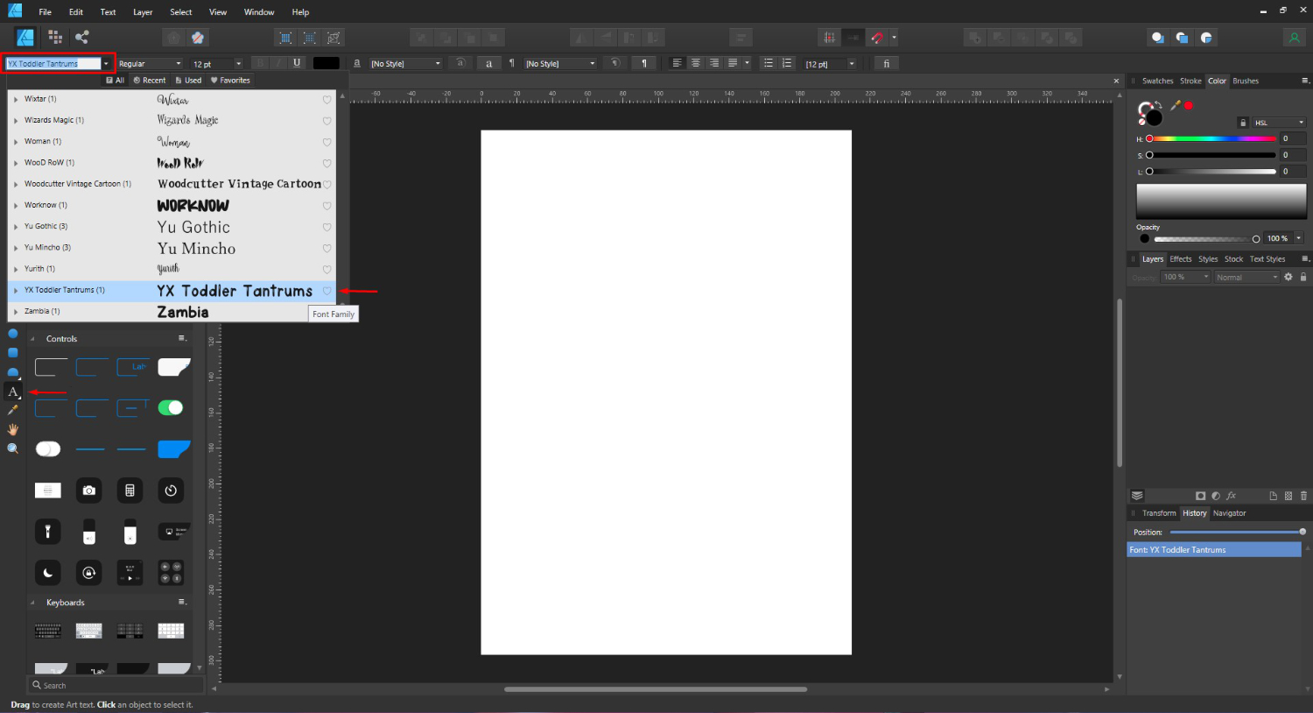The height and width of the screenshot is (713, 1313).
Task: Click the snapping magnet icon
Action: point(877,38)
